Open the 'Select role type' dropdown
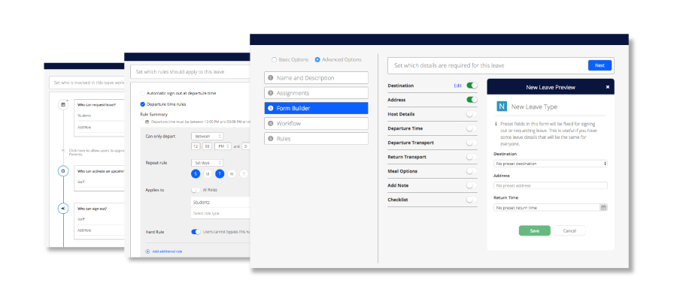This screenshot has width=677, height=295. (x=220, y=213)
